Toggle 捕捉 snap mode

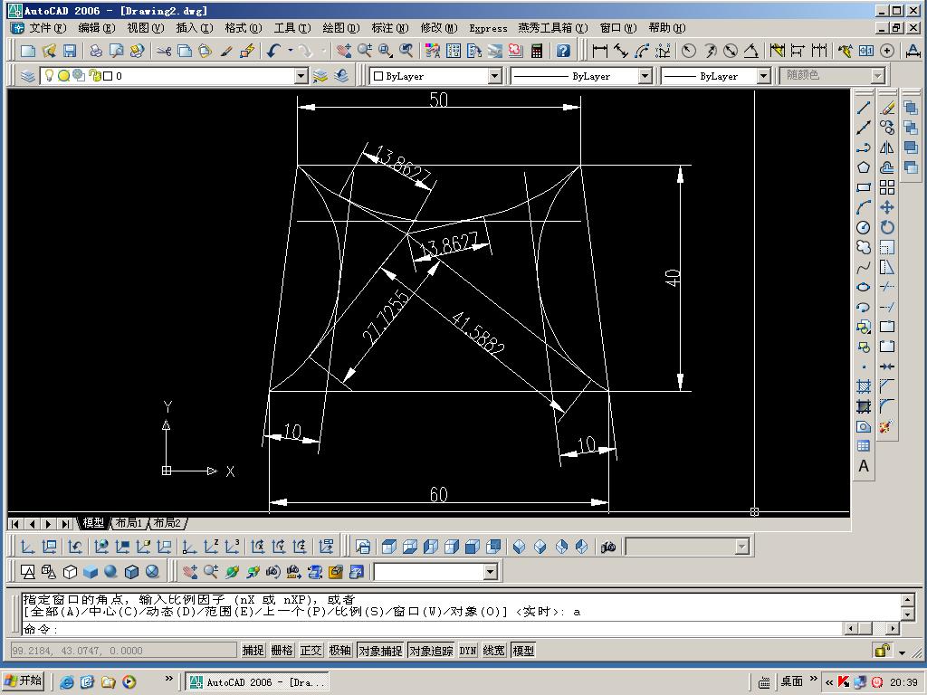click(253, 651)
